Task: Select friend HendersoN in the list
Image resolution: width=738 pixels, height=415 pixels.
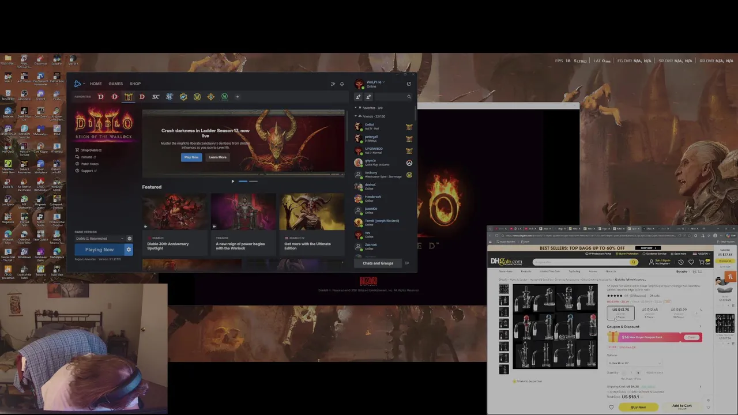Action: click(x=383, y=198)
